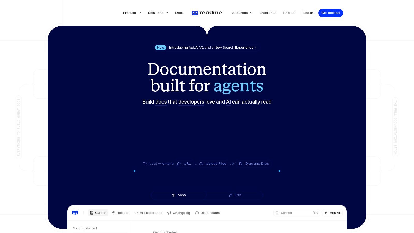This screenshot has height=233, width=414.
Task: Click the megaphone Changelog icon
Action: (169, 213)
